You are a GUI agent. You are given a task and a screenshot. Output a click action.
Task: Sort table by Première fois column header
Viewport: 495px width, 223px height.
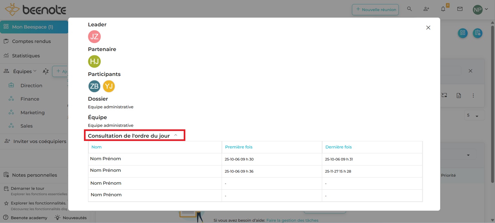click(239, 147)
